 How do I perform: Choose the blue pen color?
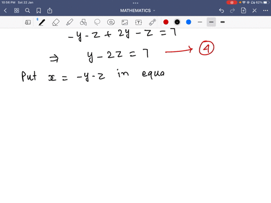[x=189, y=22]
